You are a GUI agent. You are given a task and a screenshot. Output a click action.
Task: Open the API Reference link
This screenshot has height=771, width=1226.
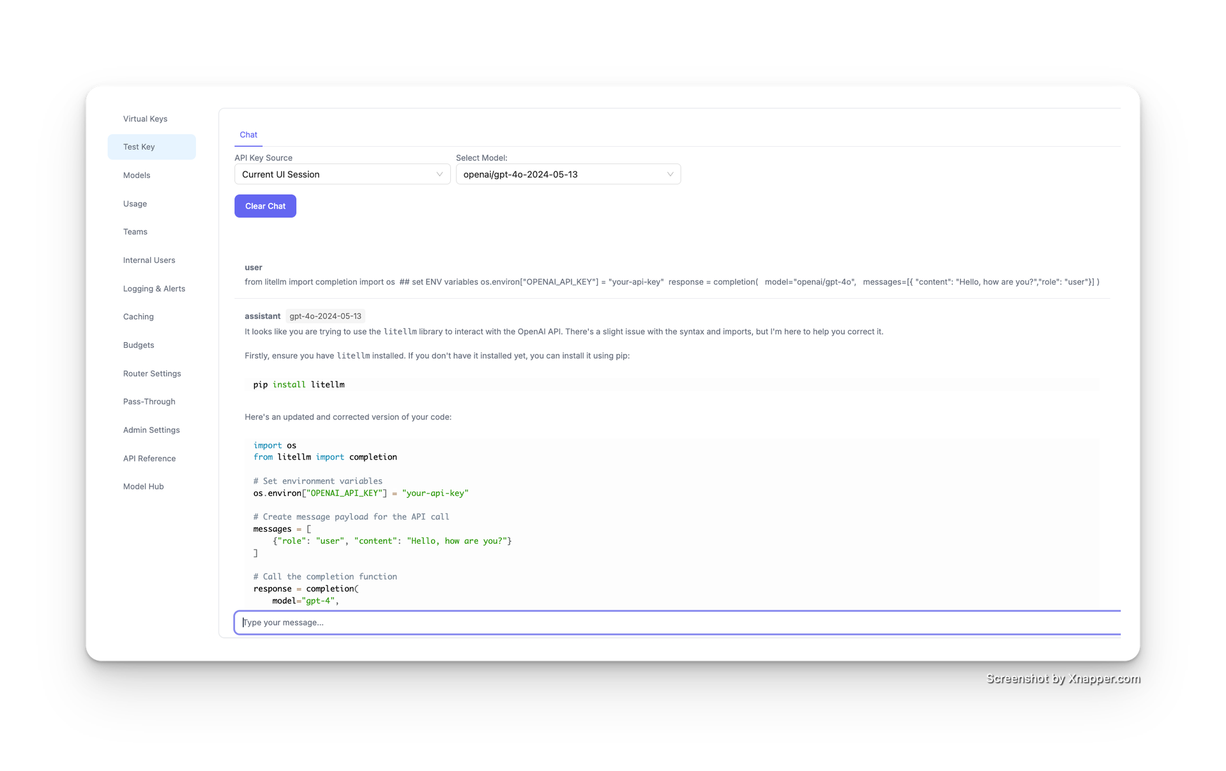tap(149, 458)
